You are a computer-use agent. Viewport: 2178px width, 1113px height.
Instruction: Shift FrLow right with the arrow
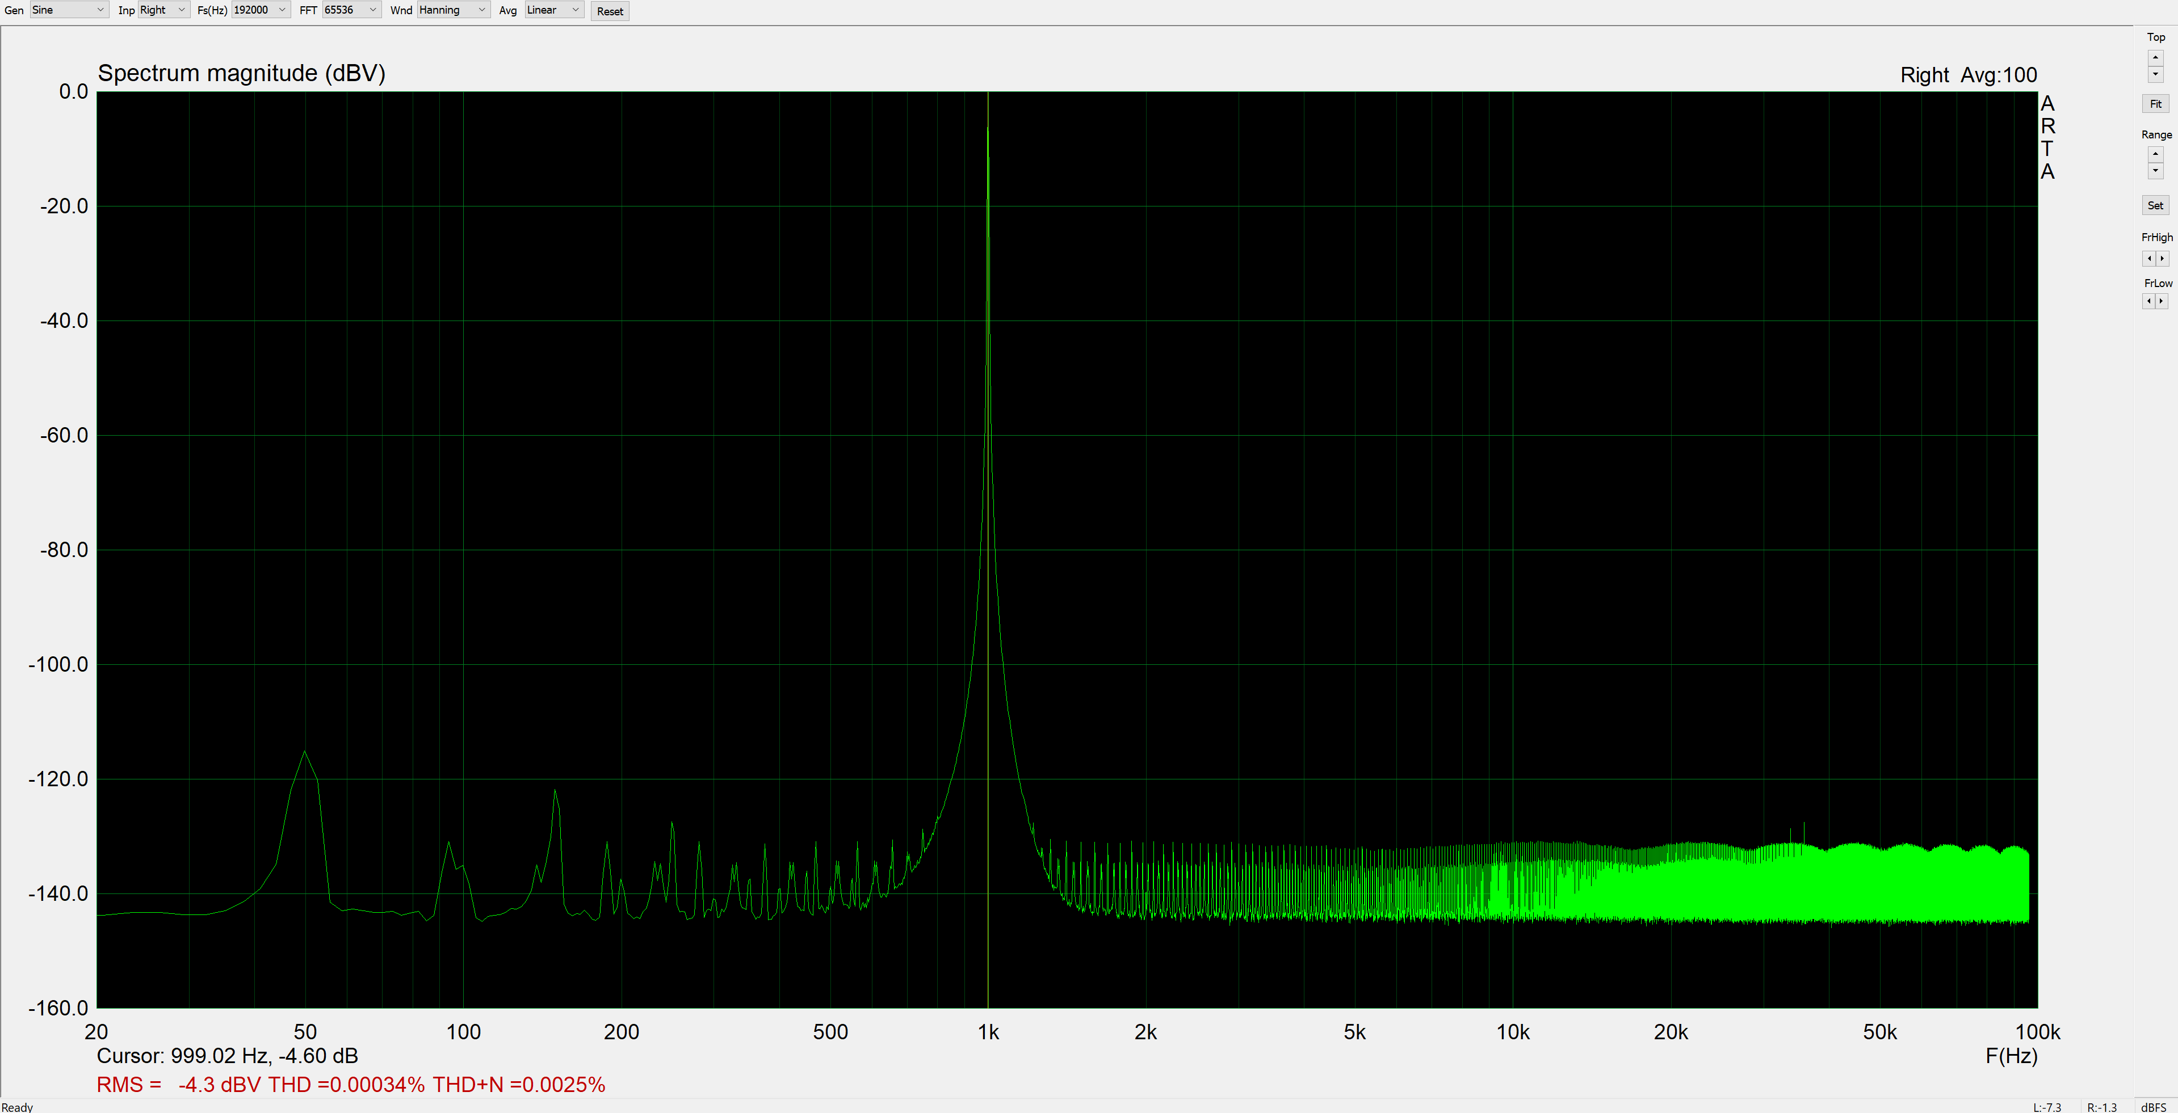tap(2162, 301)
